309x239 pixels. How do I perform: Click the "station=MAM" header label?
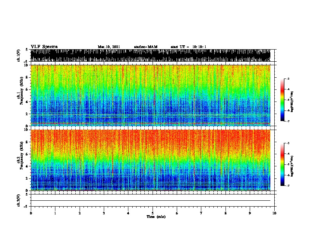pyautogui.click(x=146, y=47)
